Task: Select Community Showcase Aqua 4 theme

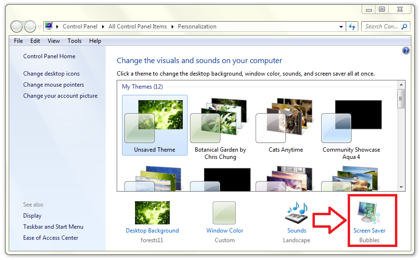Action: click(x=351, y=129)
